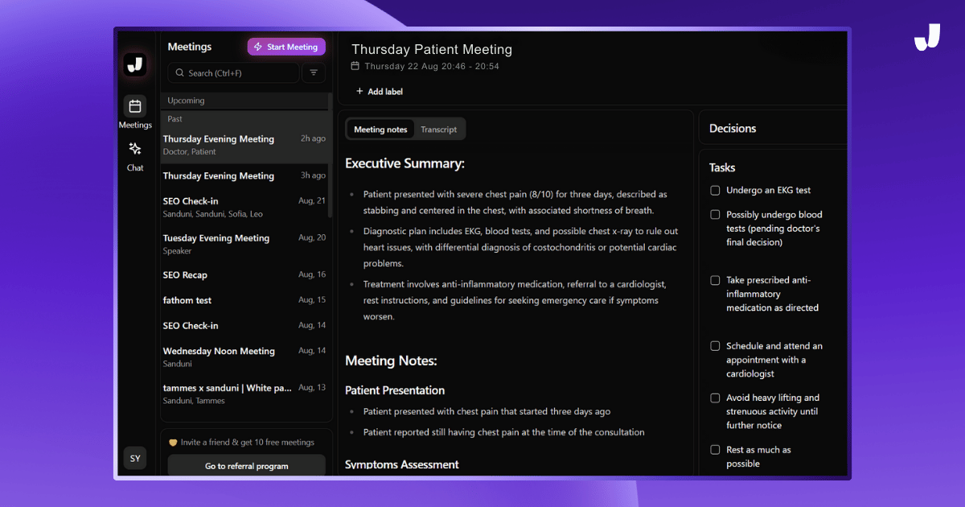Click the meeting date Thursday 22 Aug
This screenshot has height=507, width=965.
(432, 66)
